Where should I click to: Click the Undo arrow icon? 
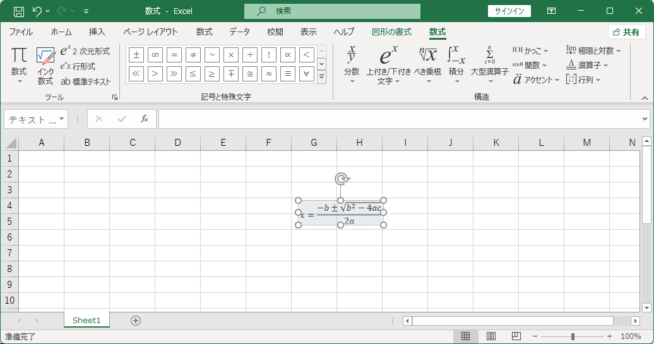37,11
